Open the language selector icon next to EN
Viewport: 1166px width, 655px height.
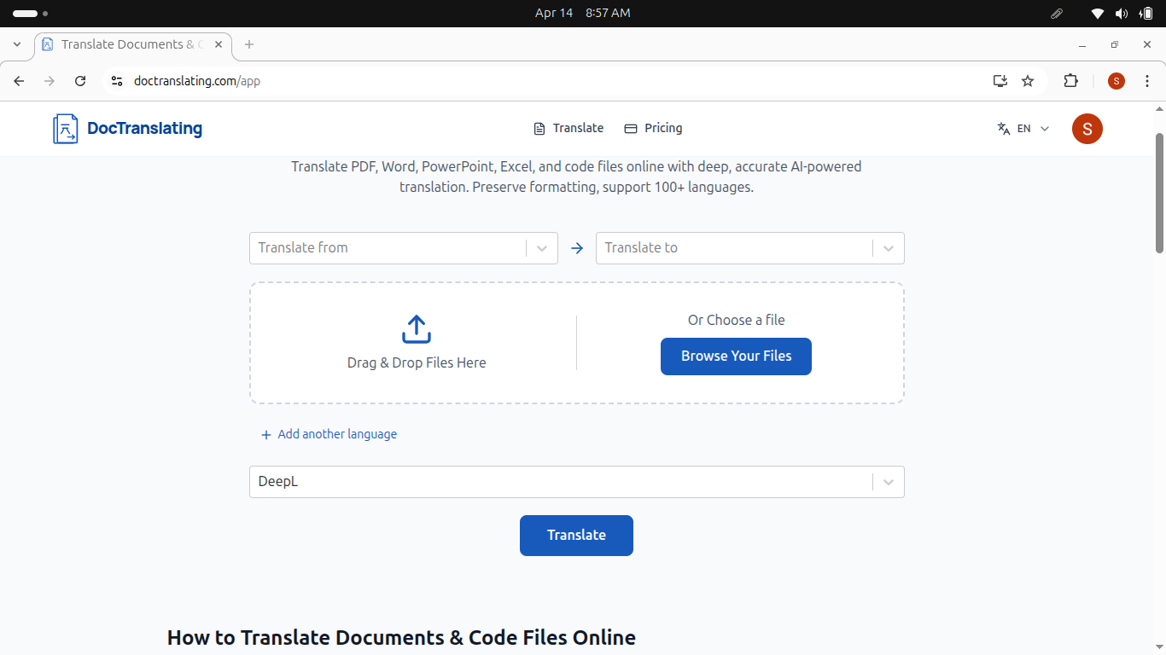(x=1003, y=128)
